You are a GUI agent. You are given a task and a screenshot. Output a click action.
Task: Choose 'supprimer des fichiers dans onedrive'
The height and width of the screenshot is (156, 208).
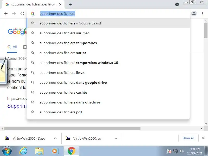[x=108, y=102]
